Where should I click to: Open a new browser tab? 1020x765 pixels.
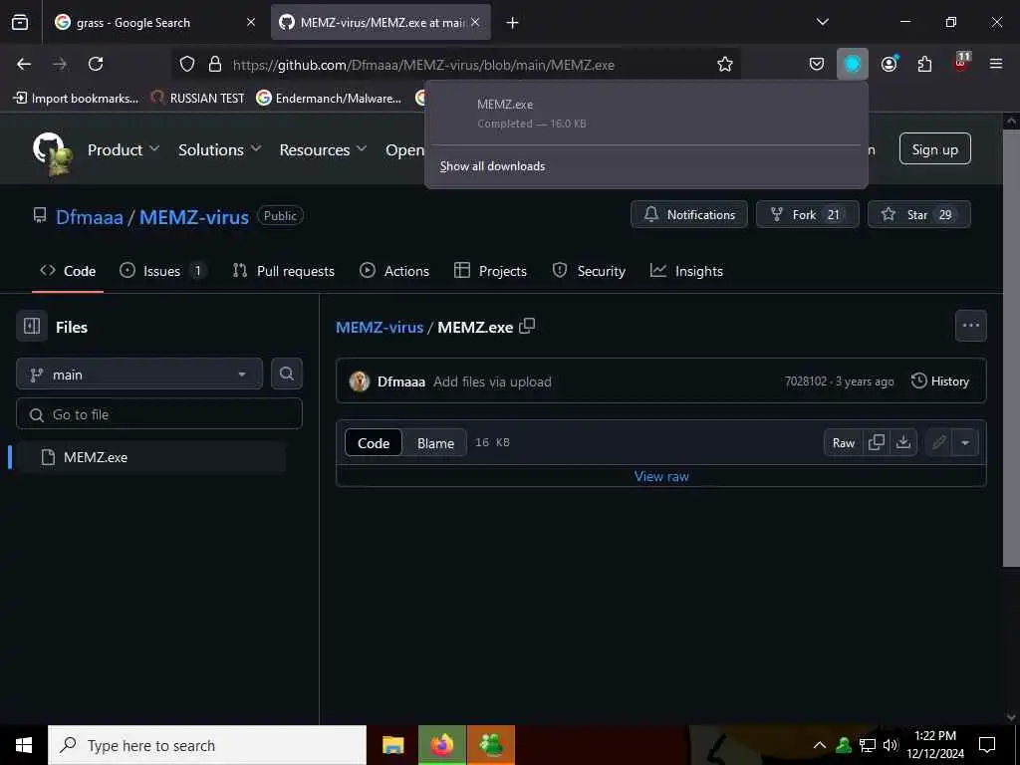[x=512, y=23]
